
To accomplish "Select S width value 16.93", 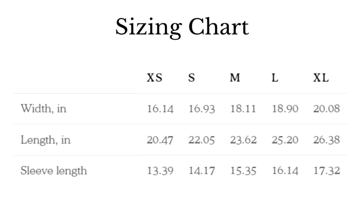I will pyautogui.click(x=202, y=109).
